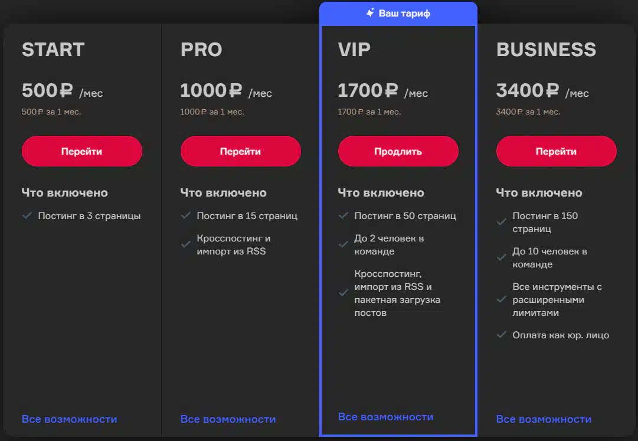Select the Ваш тариф banner tab
638x441 pixels.
pos(398,14)
